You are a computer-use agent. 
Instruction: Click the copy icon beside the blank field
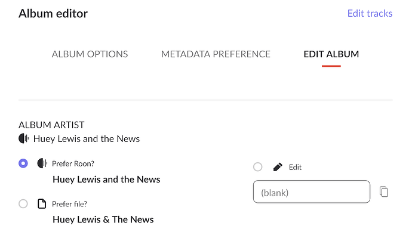point(384,191)
